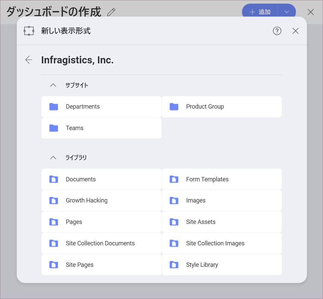The width and height of the screenshot is (323, 299).
Task: Click the Site Pages library icon
Action: [54, 264]
